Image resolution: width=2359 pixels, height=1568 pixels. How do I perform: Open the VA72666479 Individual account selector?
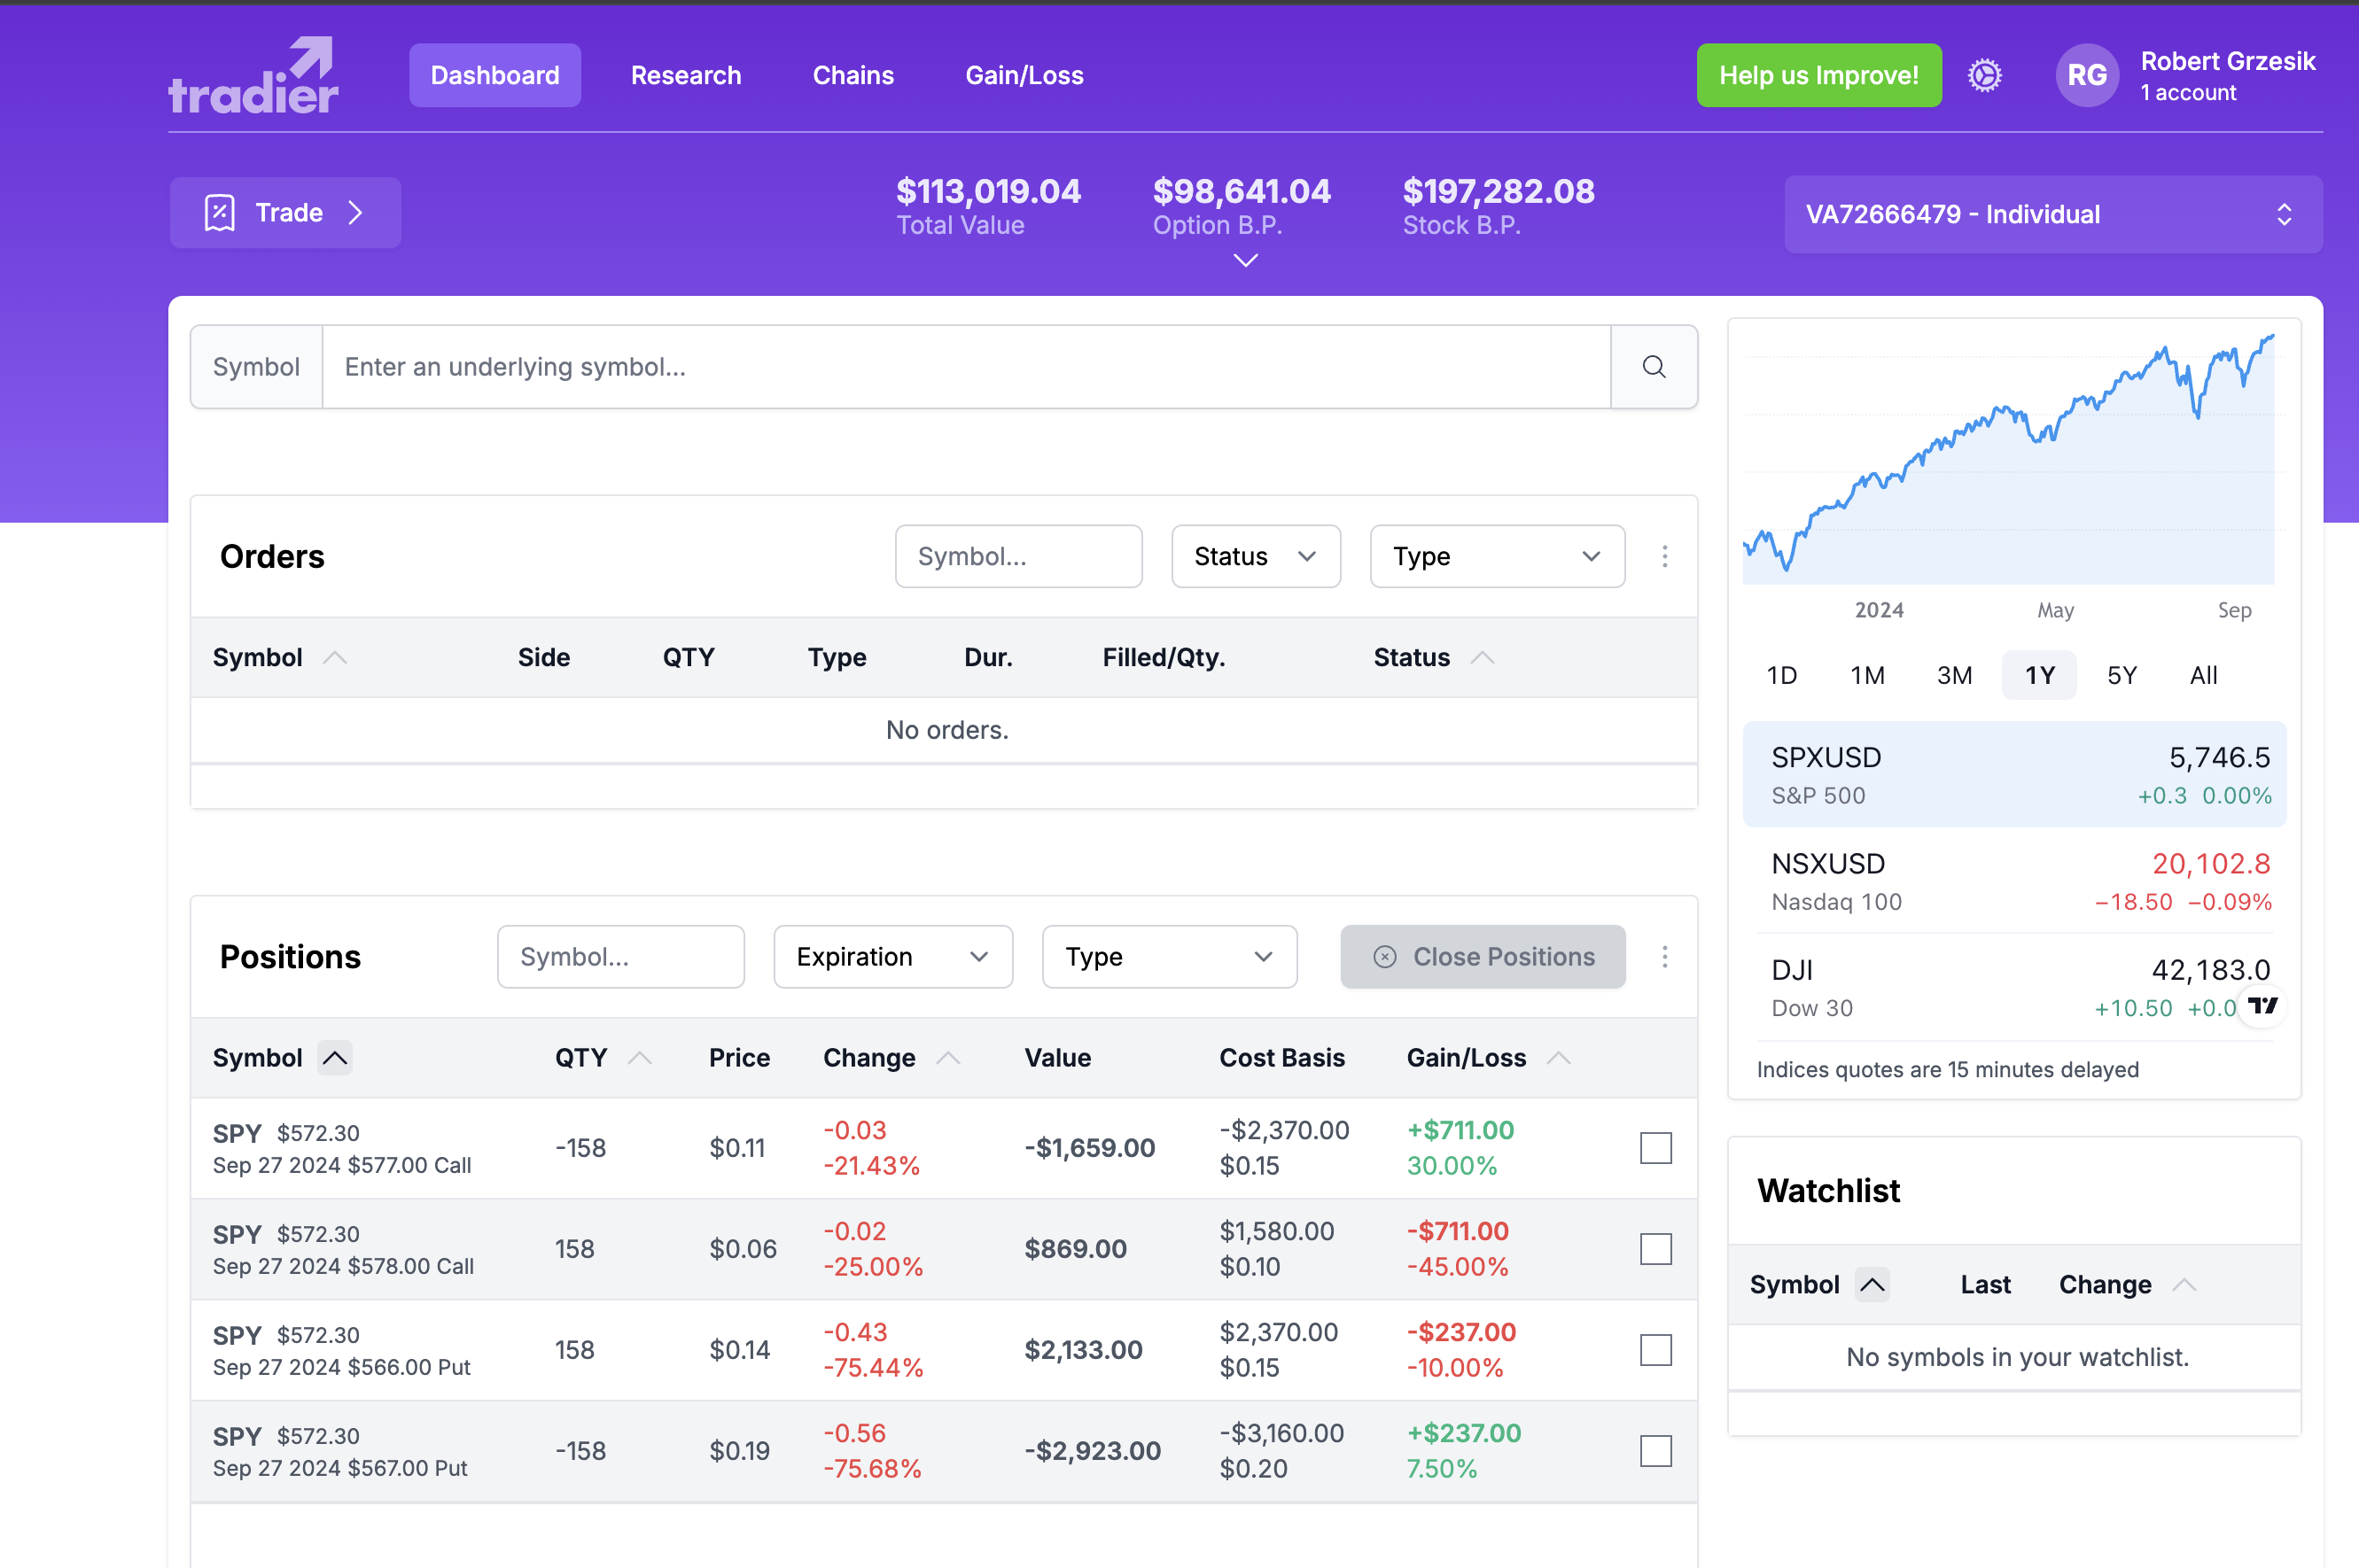point(2051,214)
